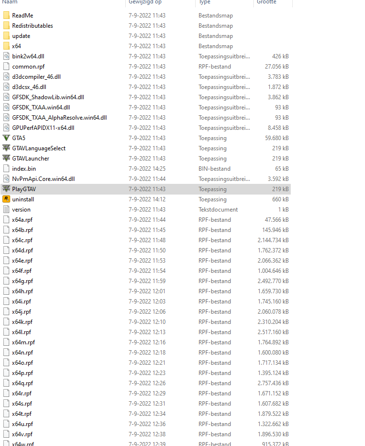Image resolution: width=365 pixels, height=446 pixels.
Task: Click the PlayGTAV application icon
Action: point(6,189)
